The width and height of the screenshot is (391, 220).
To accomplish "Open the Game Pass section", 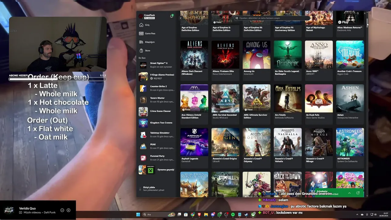I will 157,33.
